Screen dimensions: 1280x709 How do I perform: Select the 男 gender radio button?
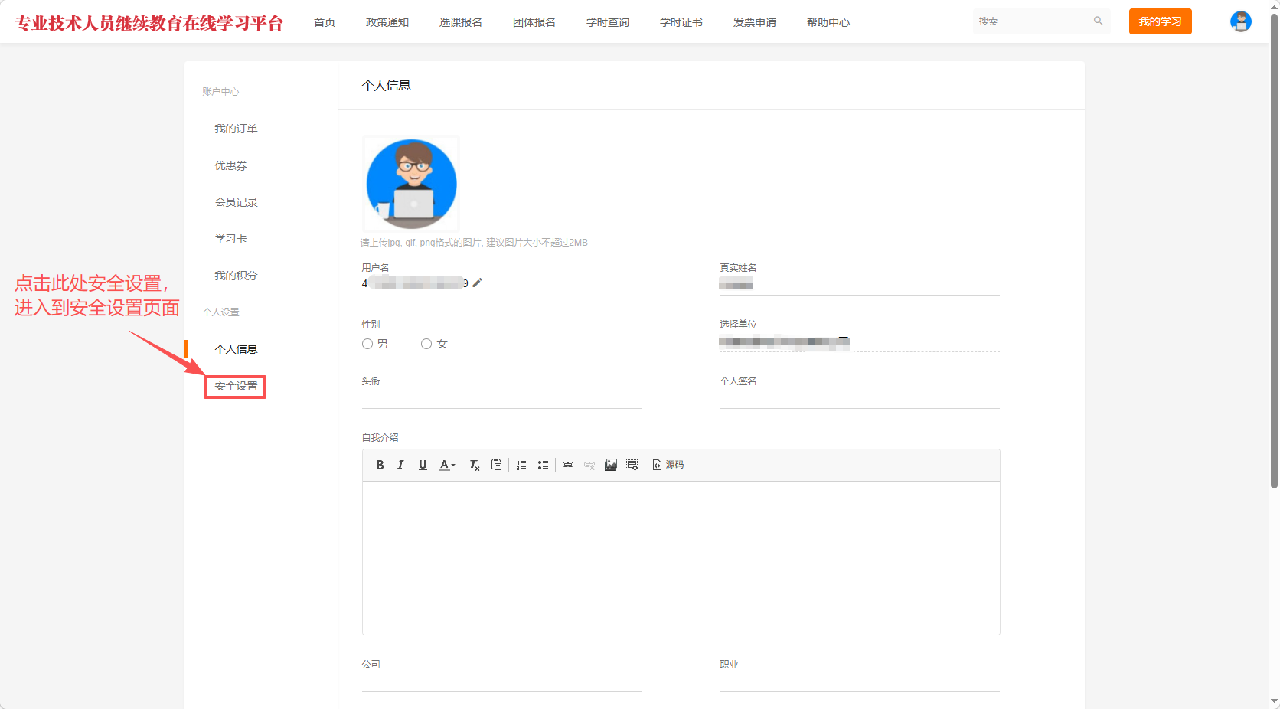click(x=367, y=344)
